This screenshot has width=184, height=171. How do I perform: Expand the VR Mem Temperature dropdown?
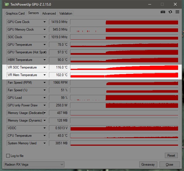pos(44,75)
